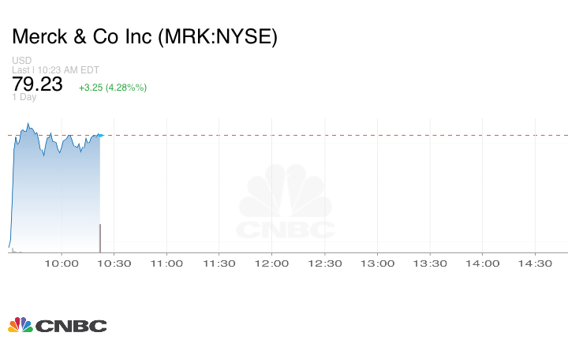The height and width of the screenshot is (355, 568).
Task: Click the Last 10:23 AM EDT timestamp
Action: click(x=55, y=70)
